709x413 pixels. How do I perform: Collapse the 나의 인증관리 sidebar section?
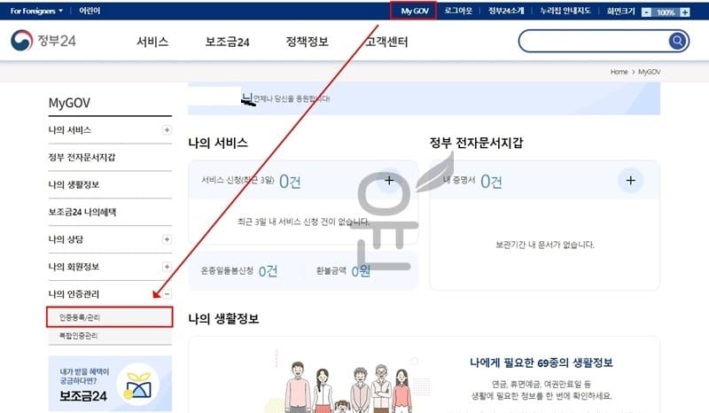tap(167, 294)
